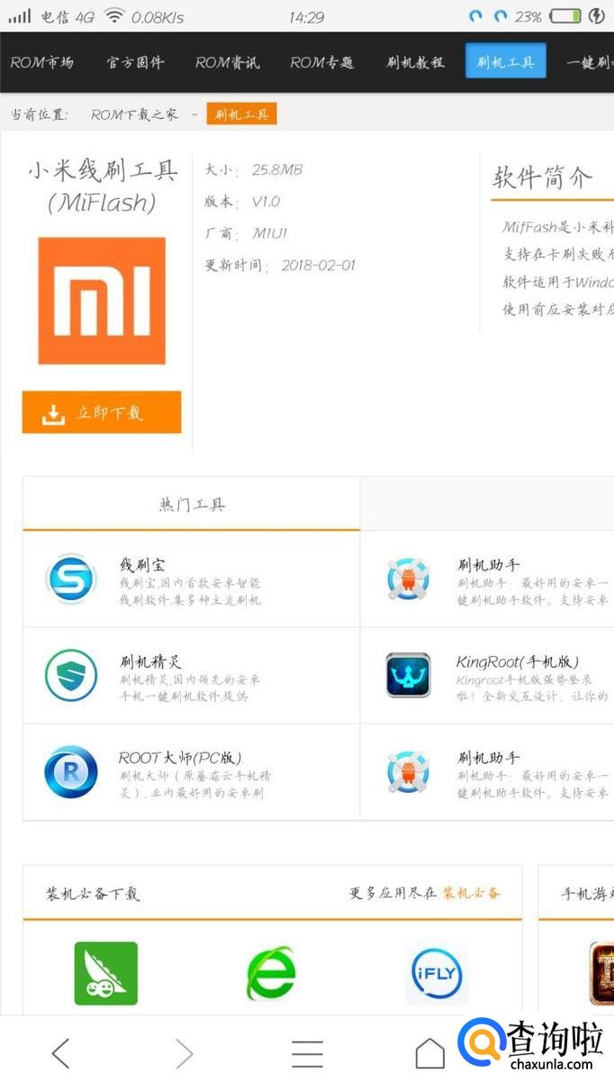
Task: Tap the green pea pod app icon
Action: (106, 973)
